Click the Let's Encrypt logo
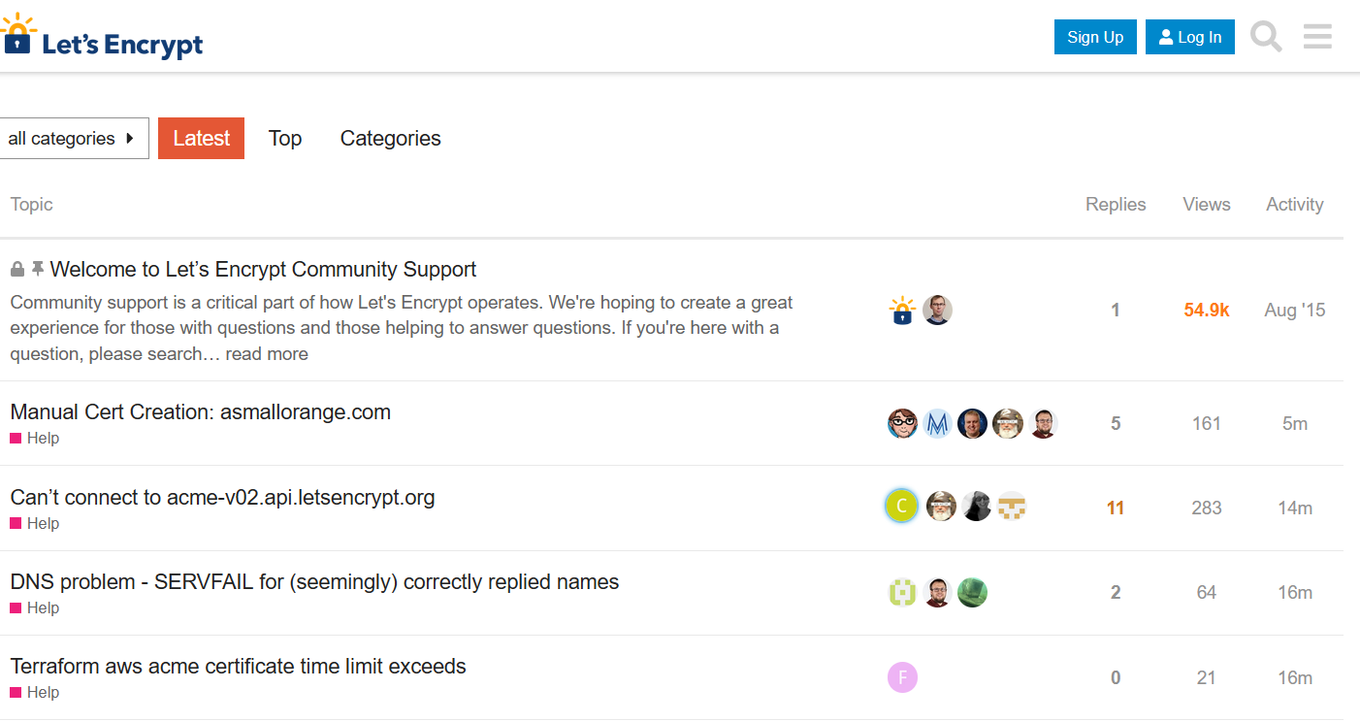Image resolution: width=1360 pixels, height=722 pixels. [x=103, y=37]
